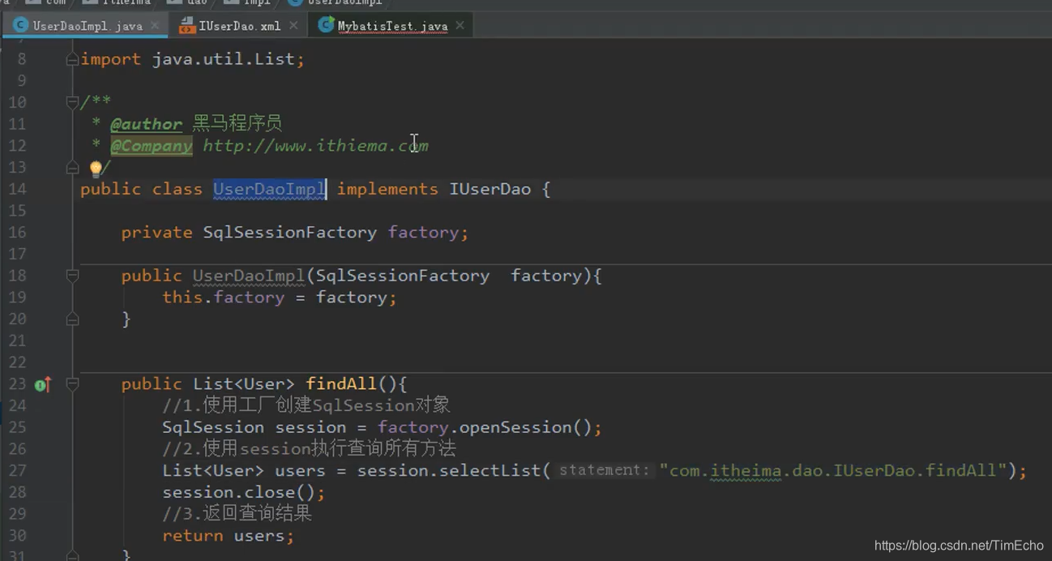Click the selected UserDaoImpl class name on line 14

click(x=269, y=189)
